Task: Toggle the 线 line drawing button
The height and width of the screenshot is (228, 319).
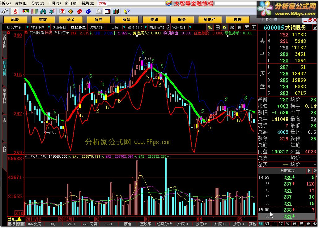Action: tap(232, 27)
